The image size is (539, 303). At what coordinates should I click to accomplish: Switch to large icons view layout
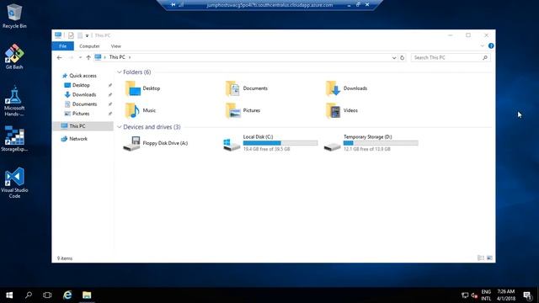[489, 258]
